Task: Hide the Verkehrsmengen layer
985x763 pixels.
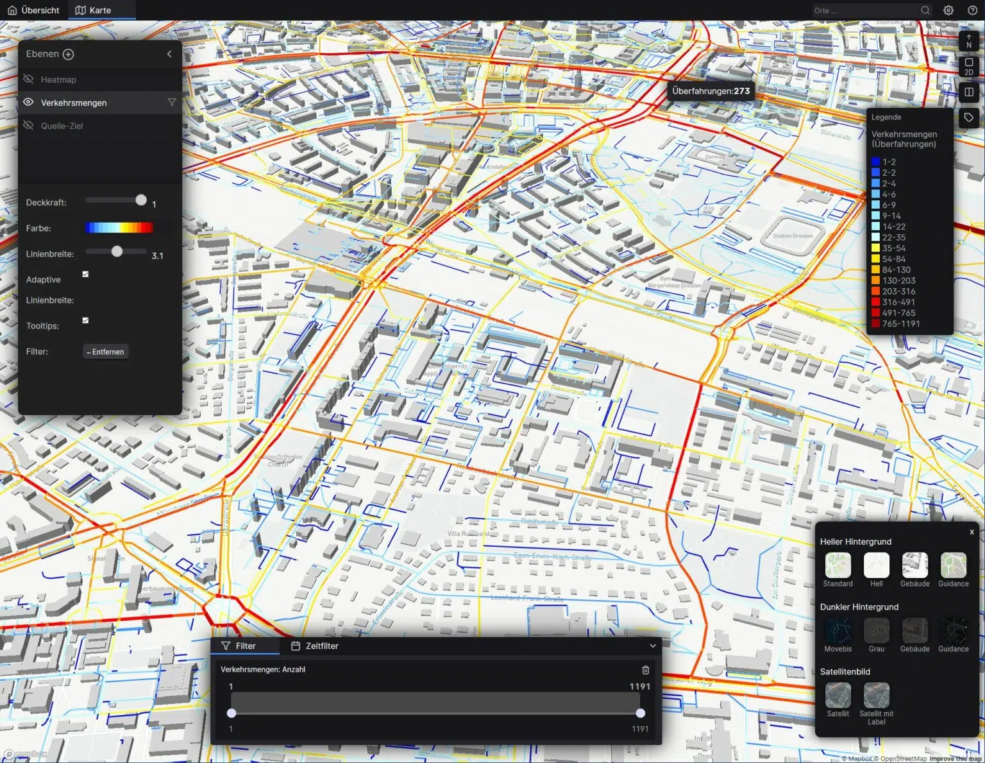Action: pos(28,102)
